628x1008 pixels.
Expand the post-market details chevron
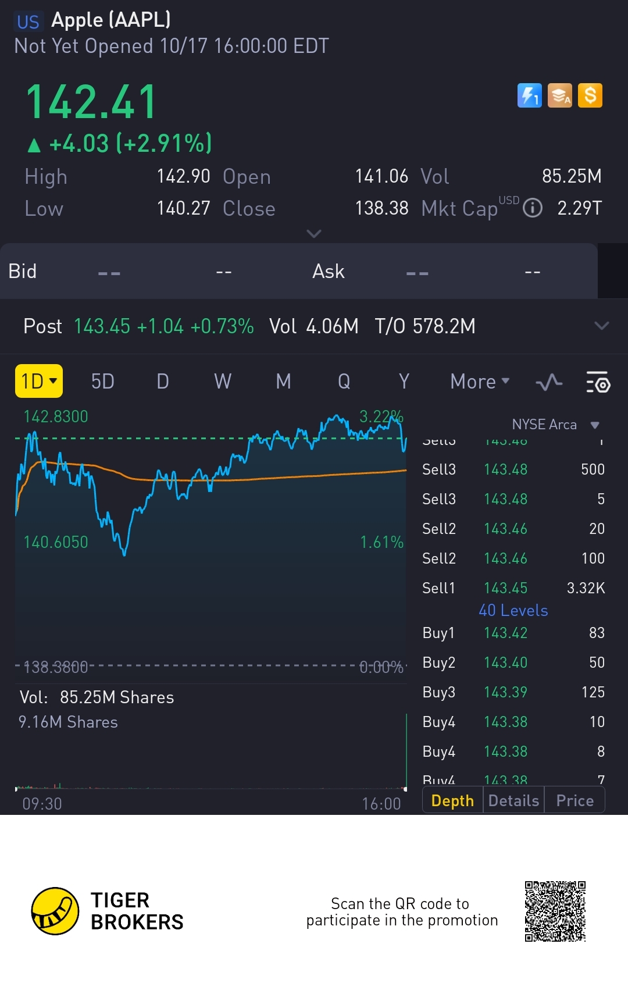[602, 326]
